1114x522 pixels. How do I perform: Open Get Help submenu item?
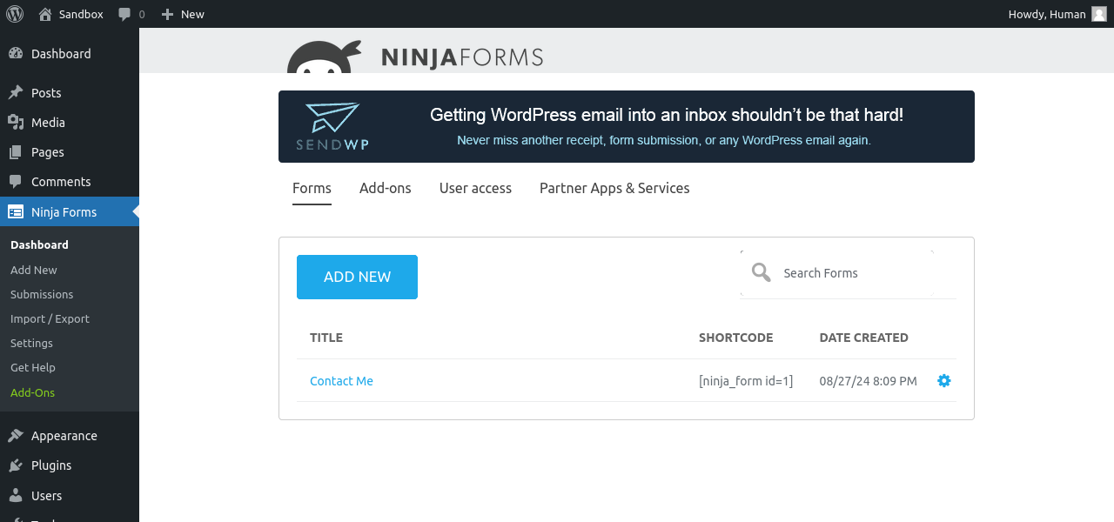[x=33, y=367]
